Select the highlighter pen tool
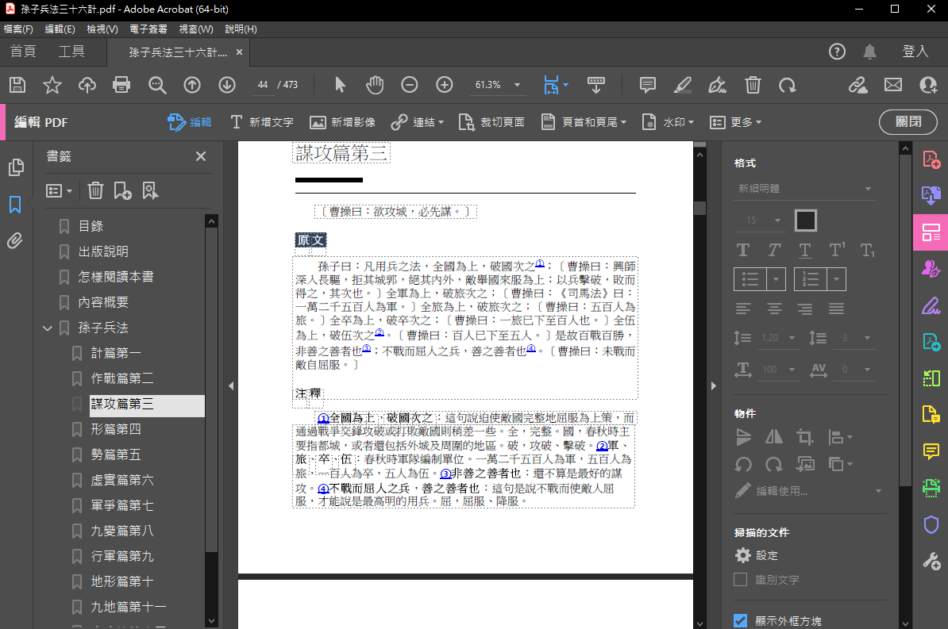The image size is (948, 629). [x=683, y=85]
